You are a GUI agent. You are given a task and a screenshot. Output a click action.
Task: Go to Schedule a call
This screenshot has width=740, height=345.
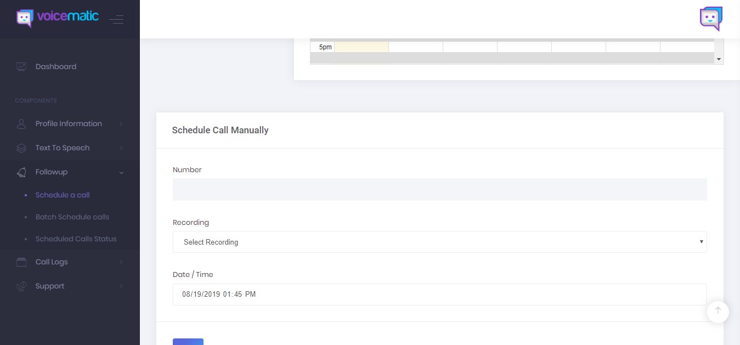pyautogui.click(x=63, y=195)
